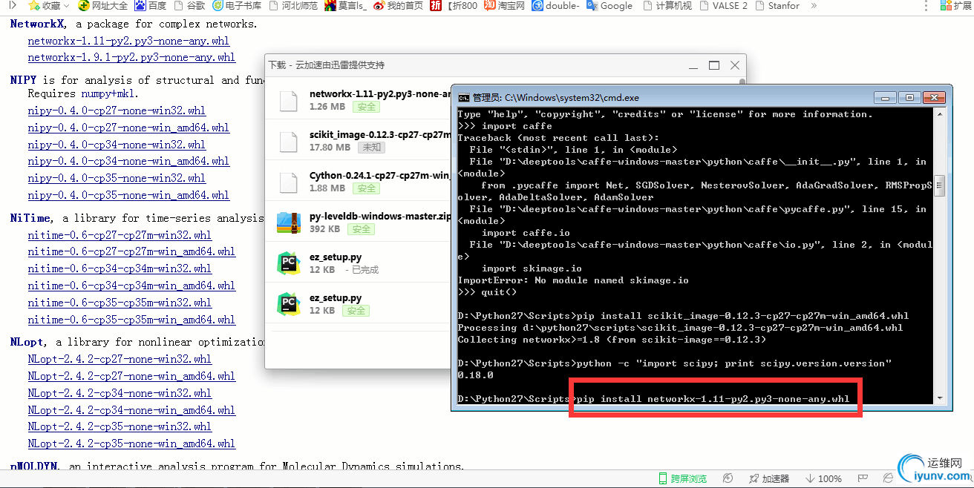Open the 电子书库 bookmark
The height and width of the screenshot is (488, 974).
pyautogui.click(x=237, y=5)
